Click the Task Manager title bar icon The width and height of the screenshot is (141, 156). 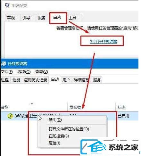pyautogui.click(x=4, y=64)
